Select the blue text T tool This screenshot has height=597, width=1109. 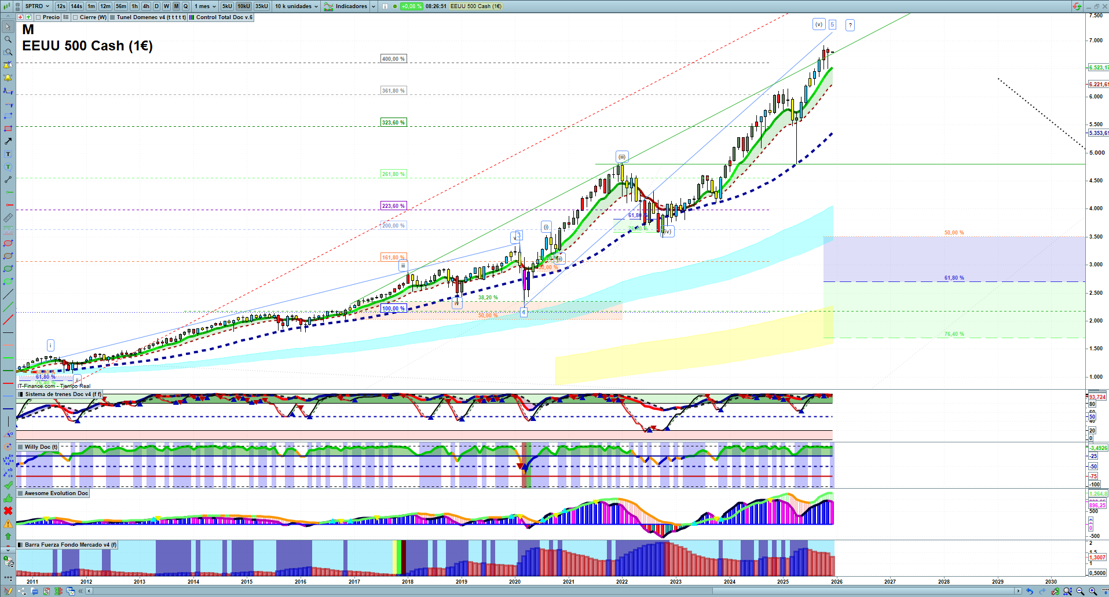8,154
